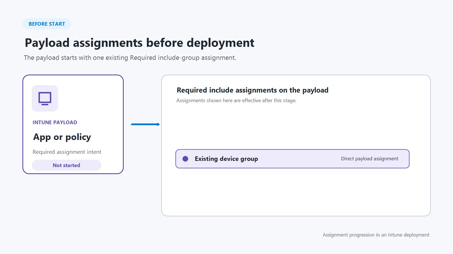Screen dimensions: 453x254
Task: Click the subtitle about one existing Required assignment
Action: 130,58
